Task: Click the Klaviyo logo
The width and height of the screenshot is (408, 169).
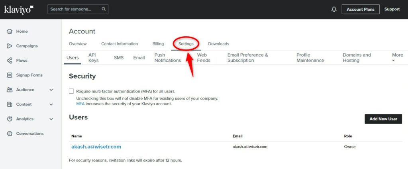Action: coord(19,10)
